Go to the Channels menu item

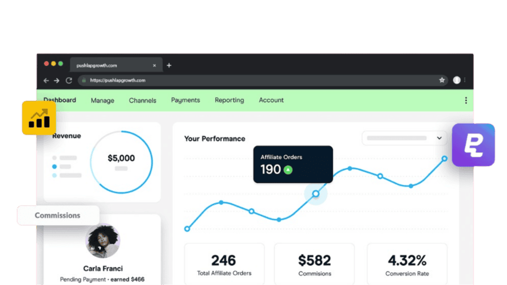pos(143,100)
